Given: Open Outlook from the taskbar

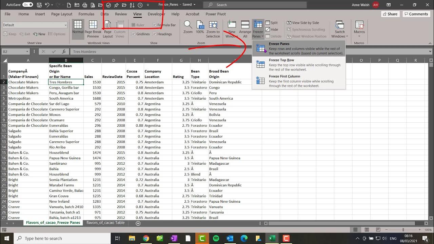Looking at the screenshot, I should click(x=230, y=239).
